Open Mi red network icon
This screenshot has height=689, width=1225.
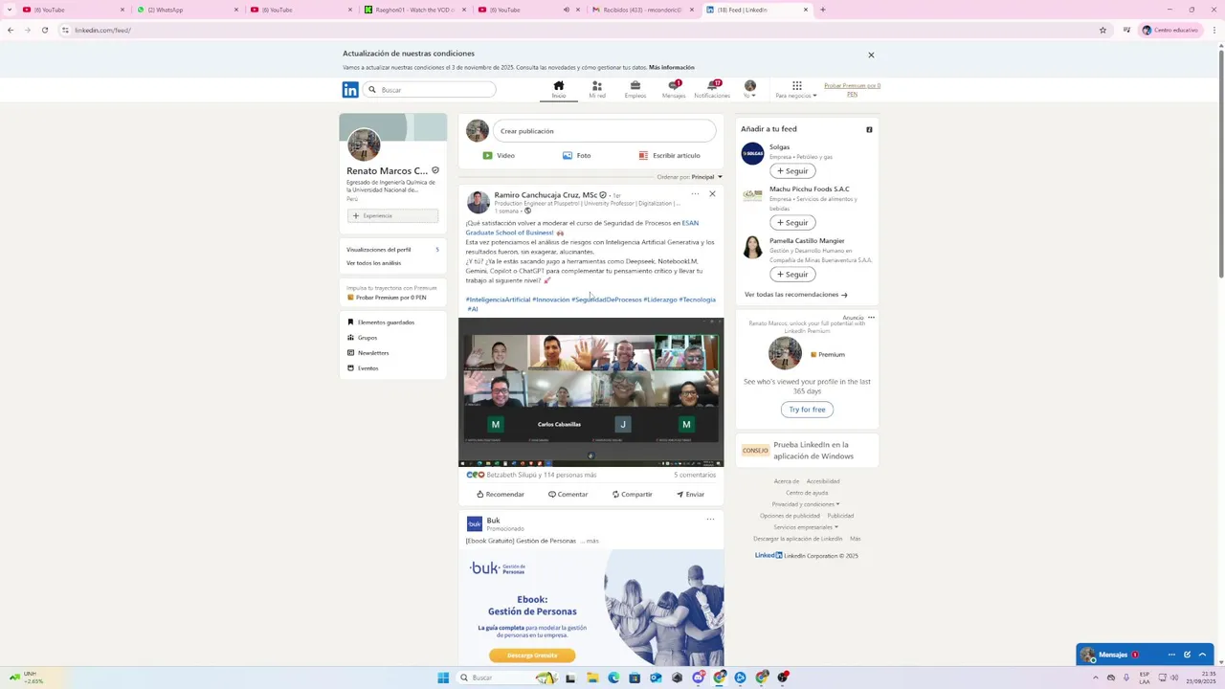point(597,89)
